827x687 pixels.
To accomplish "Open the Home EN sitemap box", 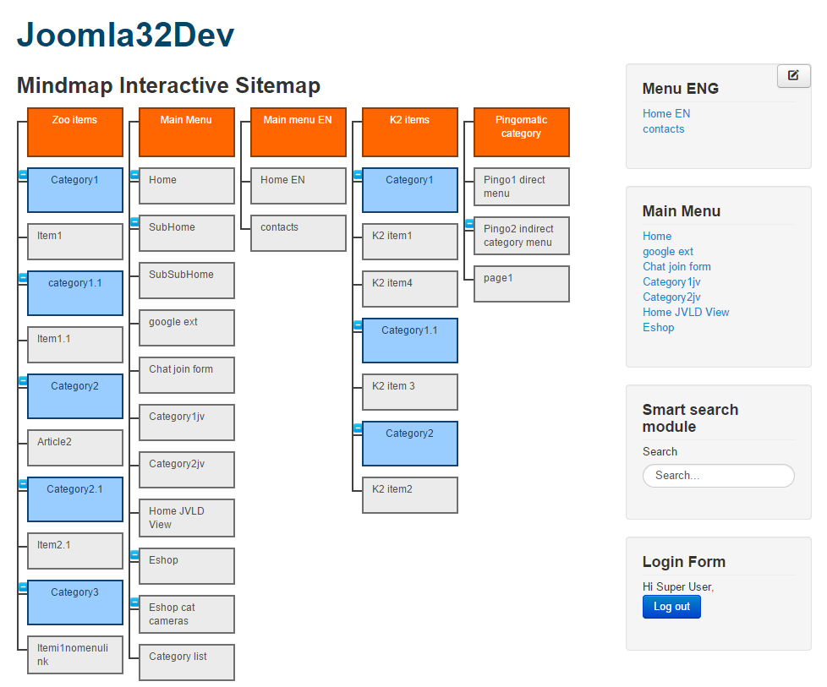I will pyautogui.click(x=298, y=186).
